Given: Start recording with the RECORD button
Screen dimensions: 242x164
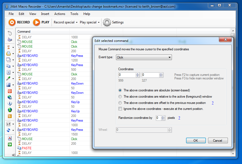Looking at the screenshot, I should [x=19, y=22].
